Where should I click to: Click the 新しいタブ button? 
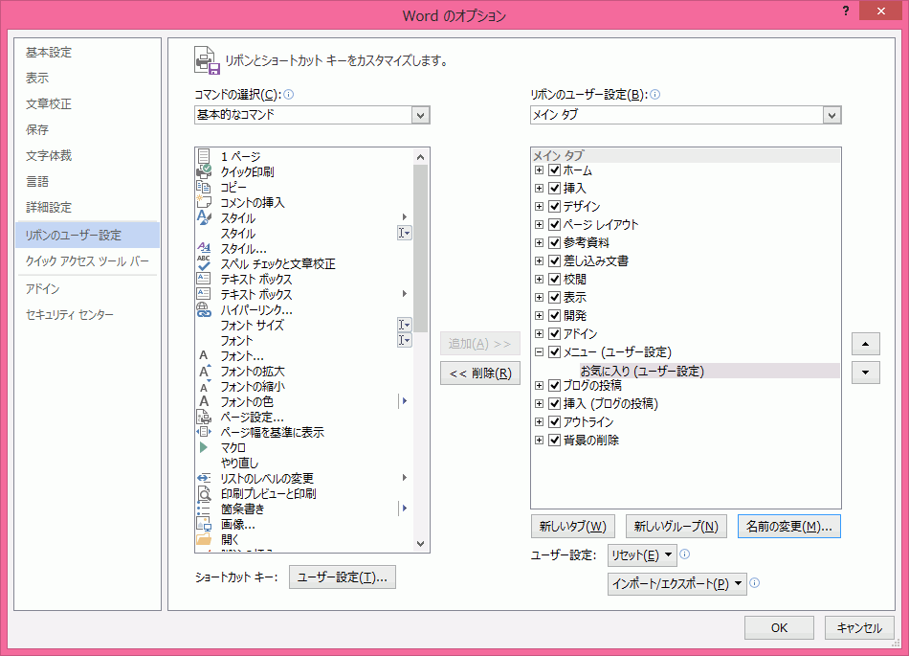point(573,526)
